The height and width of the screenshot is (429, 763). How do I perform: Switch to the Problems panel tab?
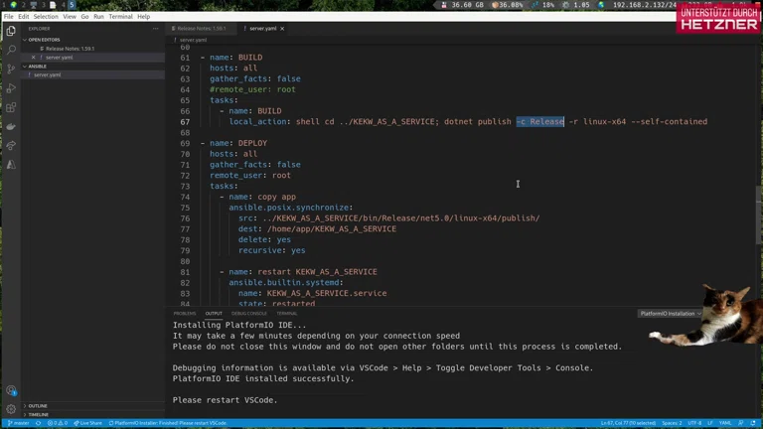185,314
